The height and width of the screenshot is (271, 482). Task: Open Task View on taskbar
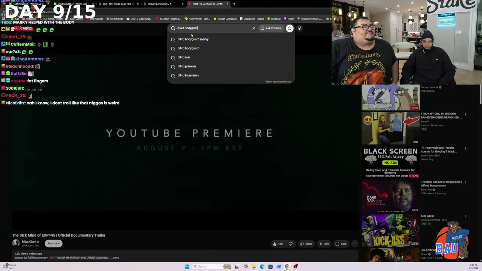point(237,266)
